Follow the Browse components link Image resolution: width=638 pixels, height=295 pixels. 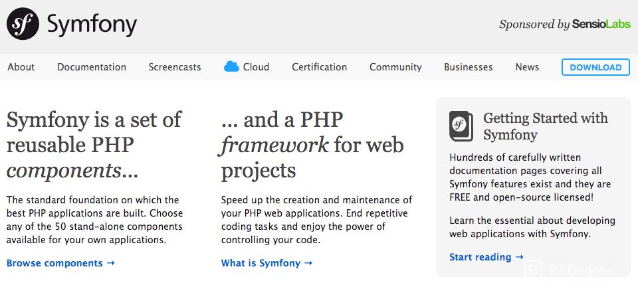pos(60,263)
